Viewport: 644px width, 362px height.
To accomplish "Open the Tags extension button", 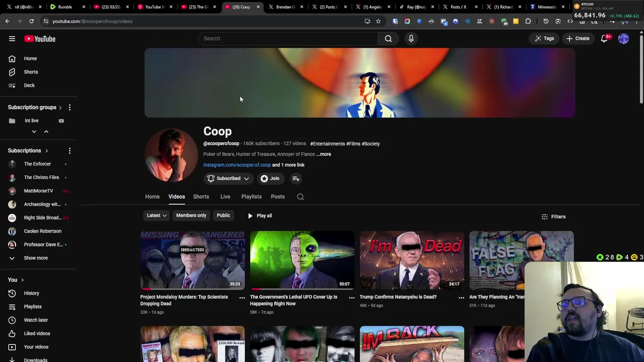I will [544, 38].
